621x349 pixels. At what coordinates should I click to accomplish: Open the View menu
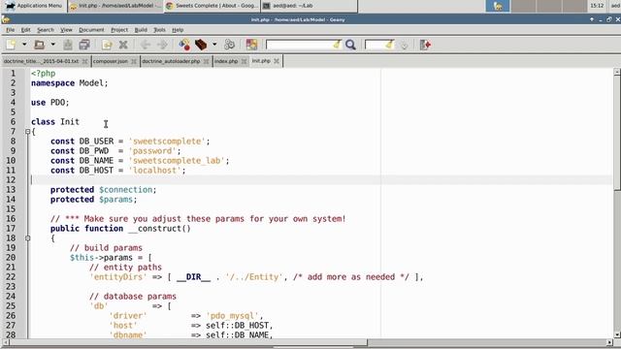(66, 30)
